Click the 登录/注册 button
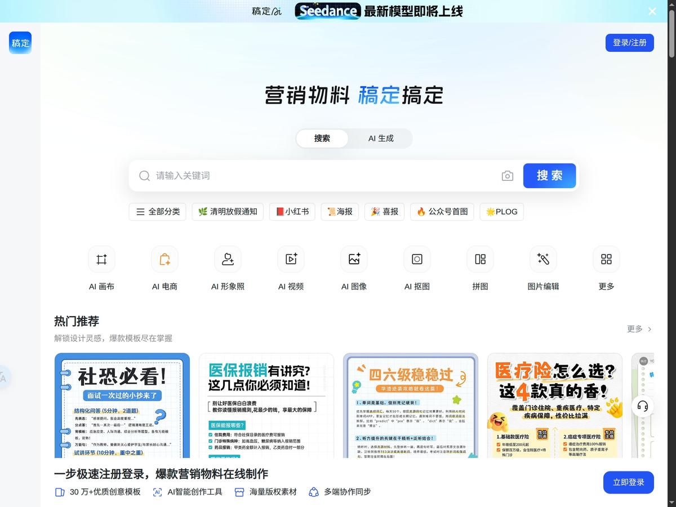The width and height of the screenshot is (676, 507). click(629, 42)
